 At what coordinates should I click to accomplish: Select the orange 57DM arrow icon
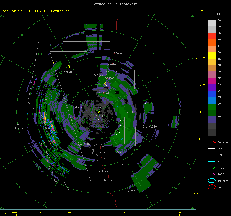pos(211,155)
